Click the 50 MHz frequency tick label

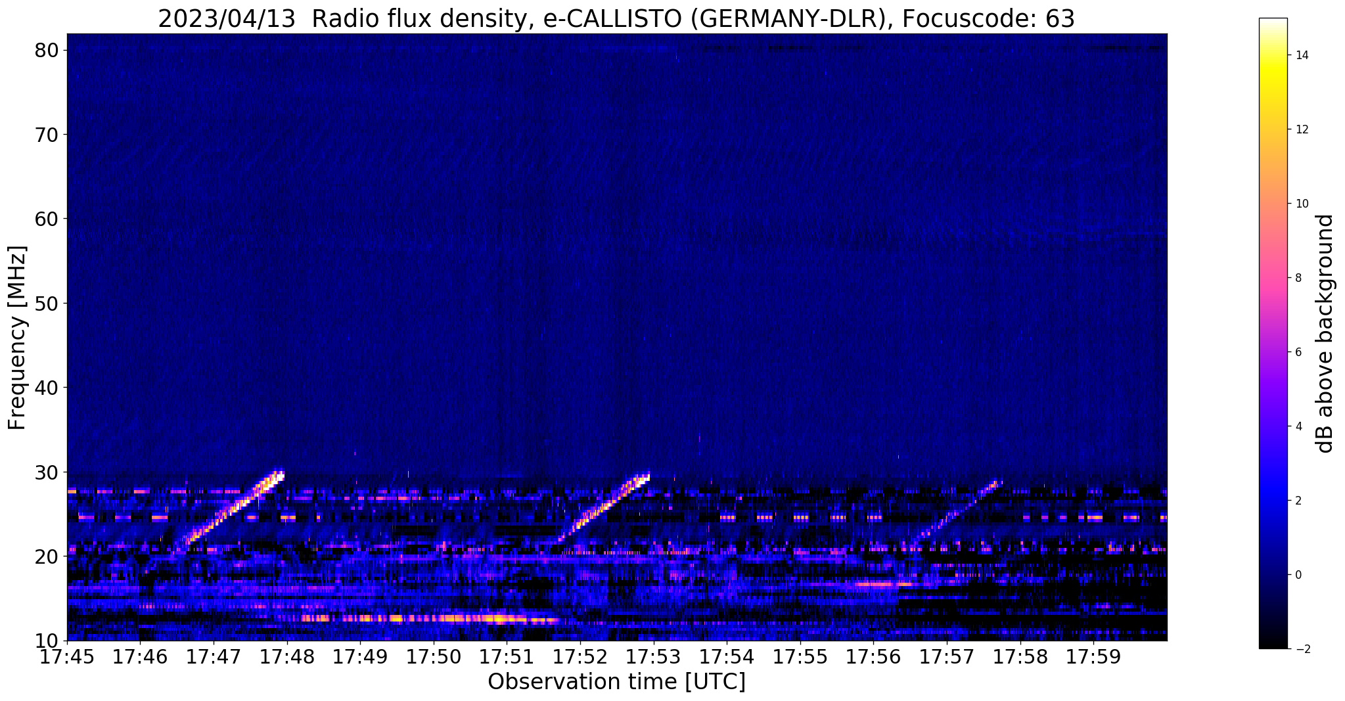[x=47, y=304]
